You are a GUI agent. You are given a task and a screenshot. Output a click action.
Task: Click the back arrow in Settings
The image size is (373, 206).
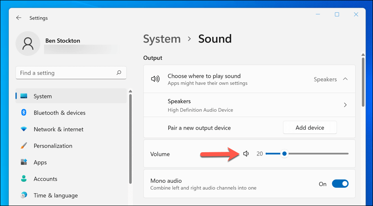point(19,18)
